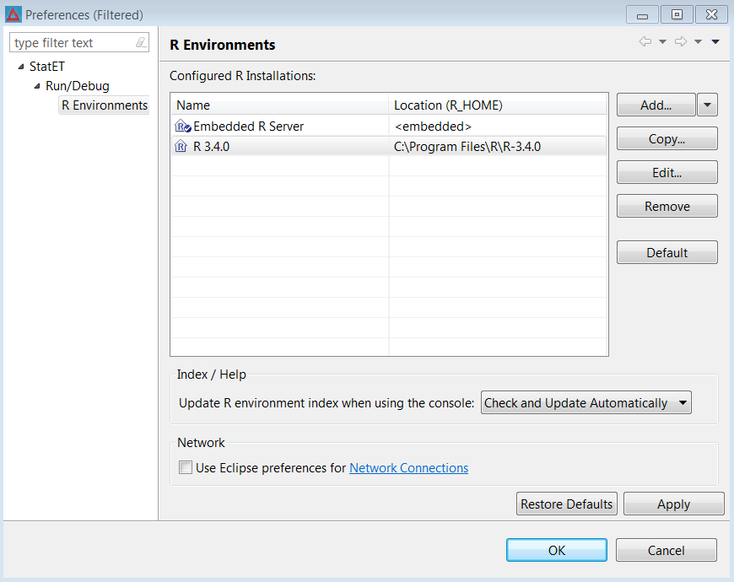Enable Use Eclipse preferences for network checkbox

[186, 467]
